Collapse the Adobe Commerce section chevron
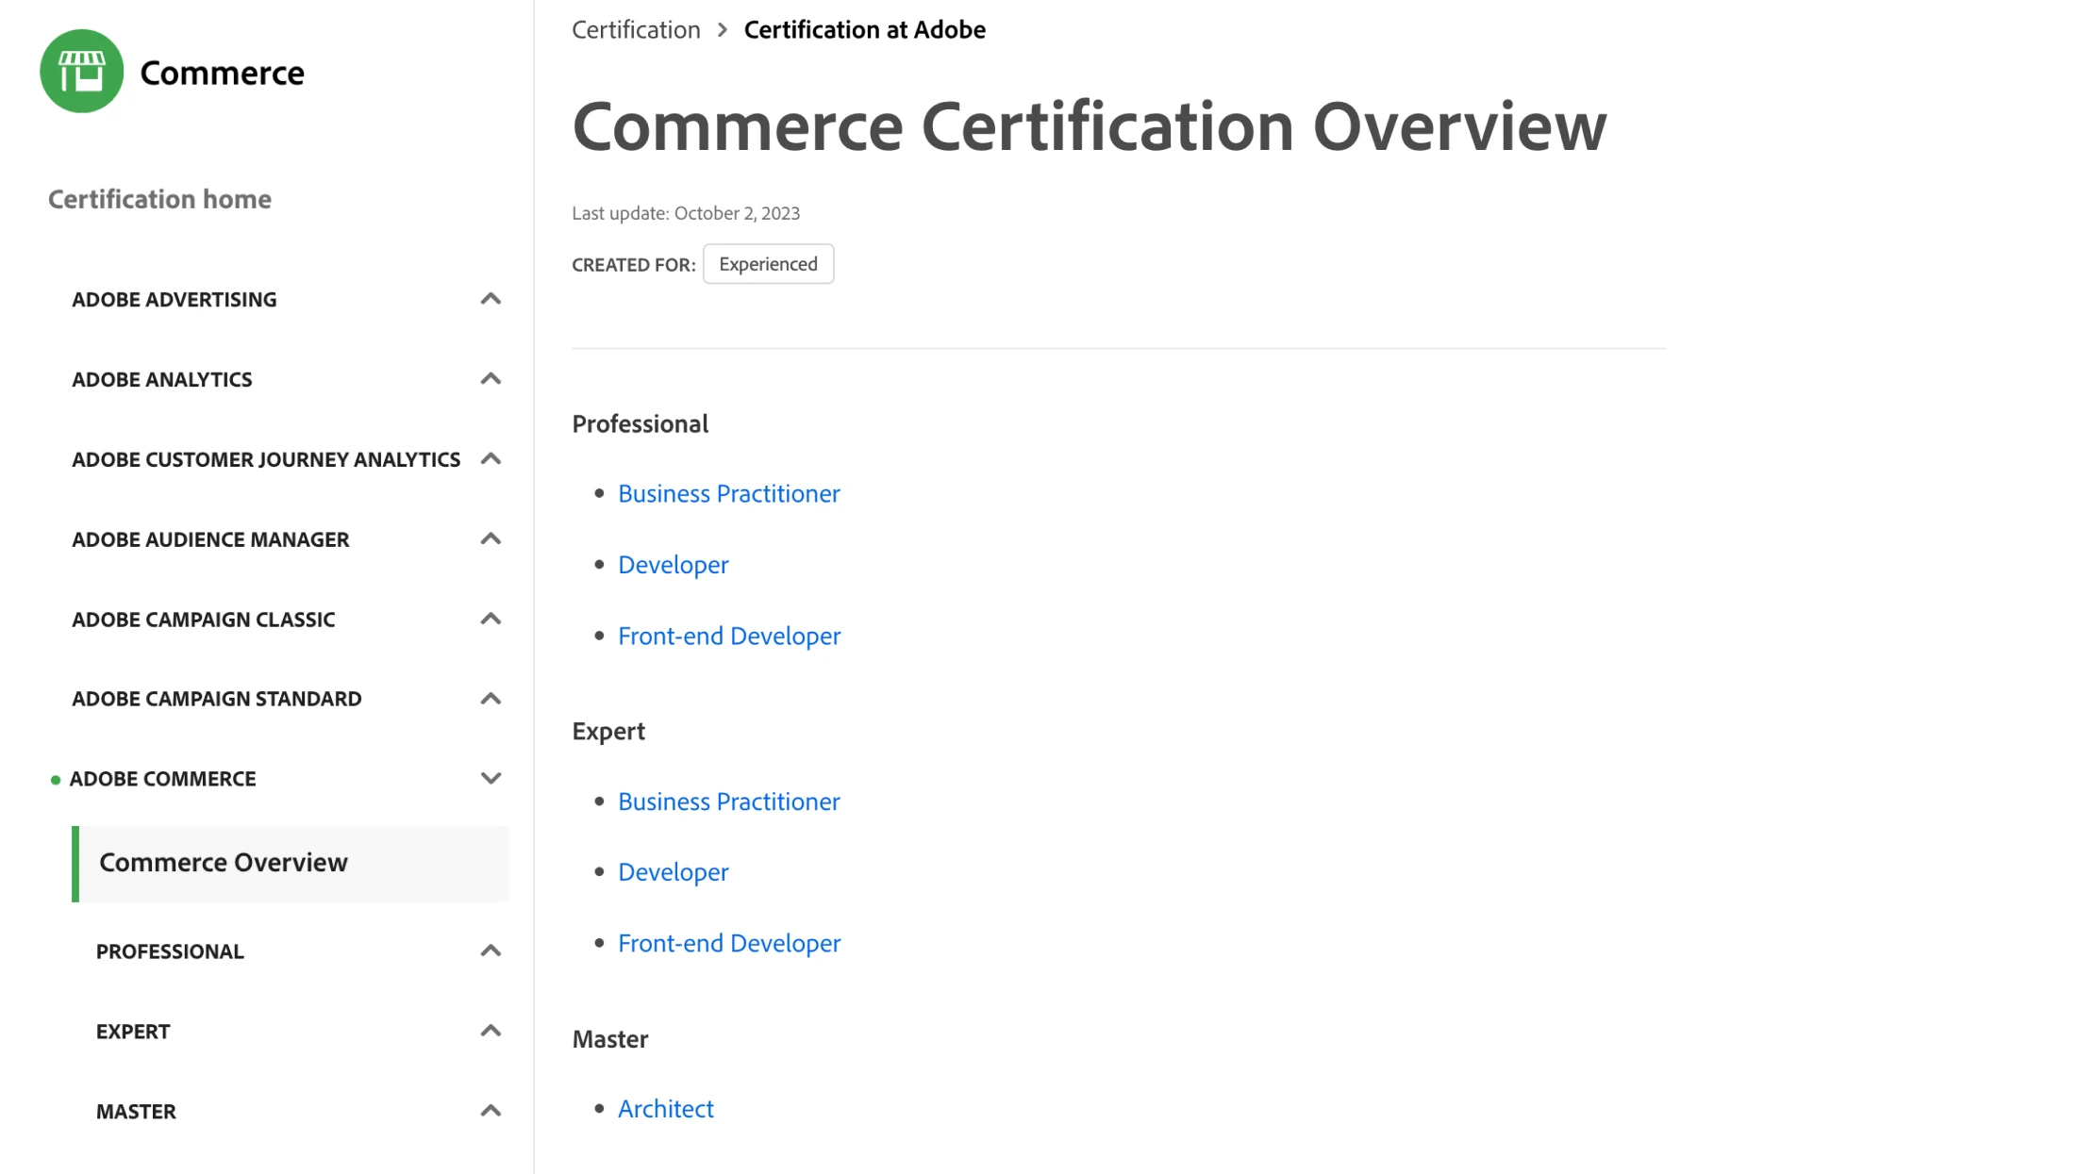Screen dimensions: 2080x1174 point(491,779)
